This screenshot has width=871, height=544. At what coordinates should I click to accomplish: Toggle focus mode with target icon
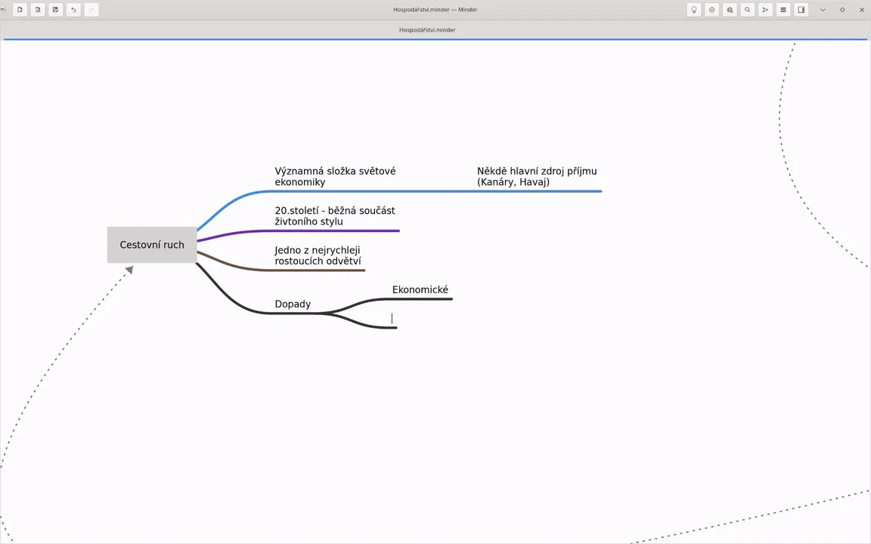point(711,9)
